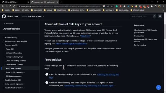Select Generate new SSH key in sidebar

click(x=14, y=65)
